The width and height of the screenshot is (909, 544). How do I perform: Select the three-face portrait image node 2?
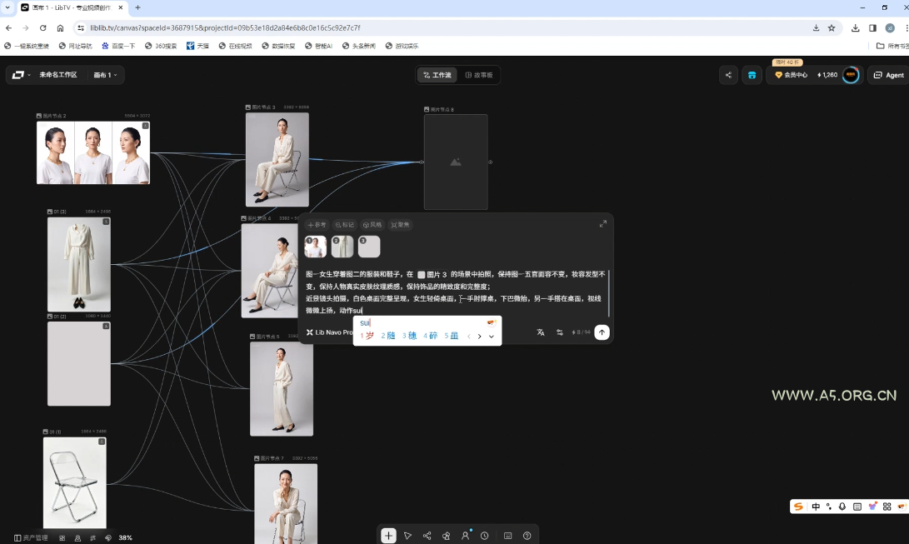(x=93, y=153)
